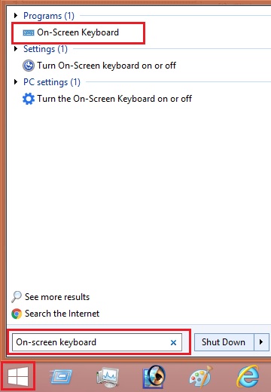The width and height of the screenshot is (271, 392).
Task: Click the Ease of Access icon in Settings results
Action: (29, 66)
